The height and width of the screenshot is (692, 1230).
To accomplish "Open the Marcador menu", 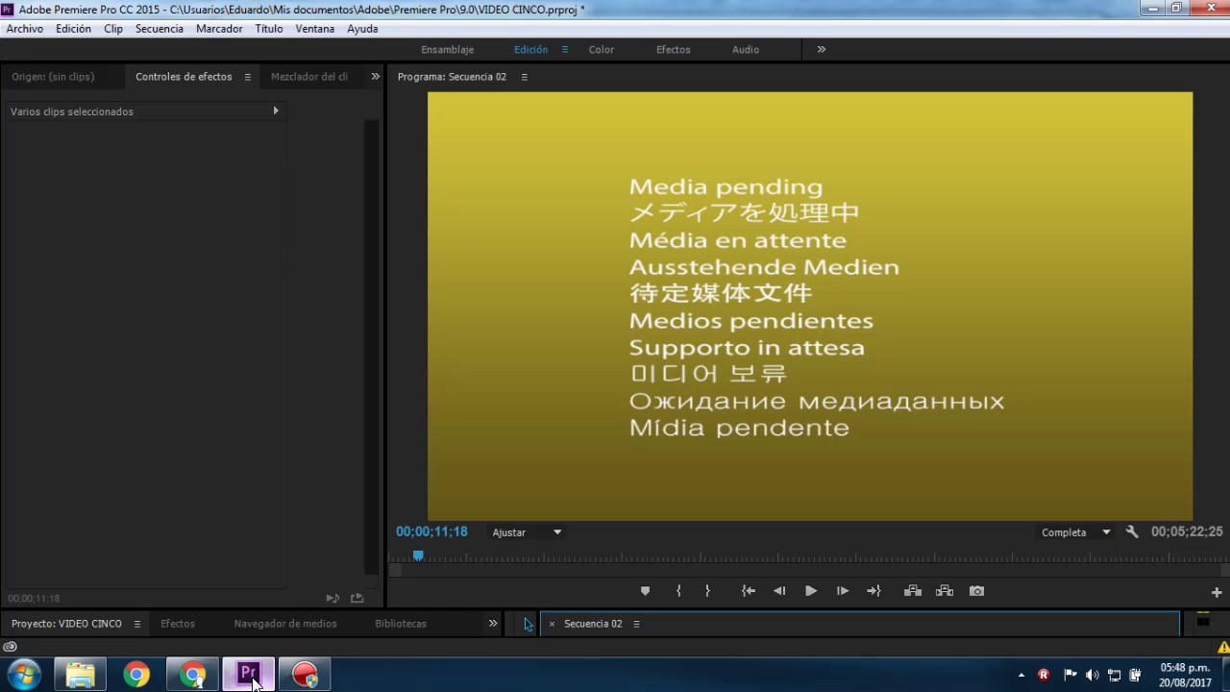I will point(219,29).
